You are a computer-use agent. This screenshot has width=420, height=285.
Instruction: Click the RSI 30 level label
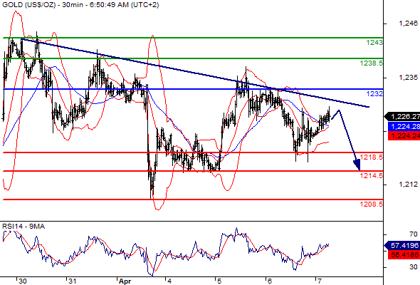coord(414,266)
